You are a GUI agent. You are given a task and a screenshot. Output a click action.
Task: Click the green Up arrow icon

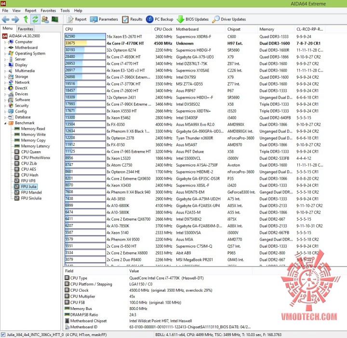click(26, 19)
